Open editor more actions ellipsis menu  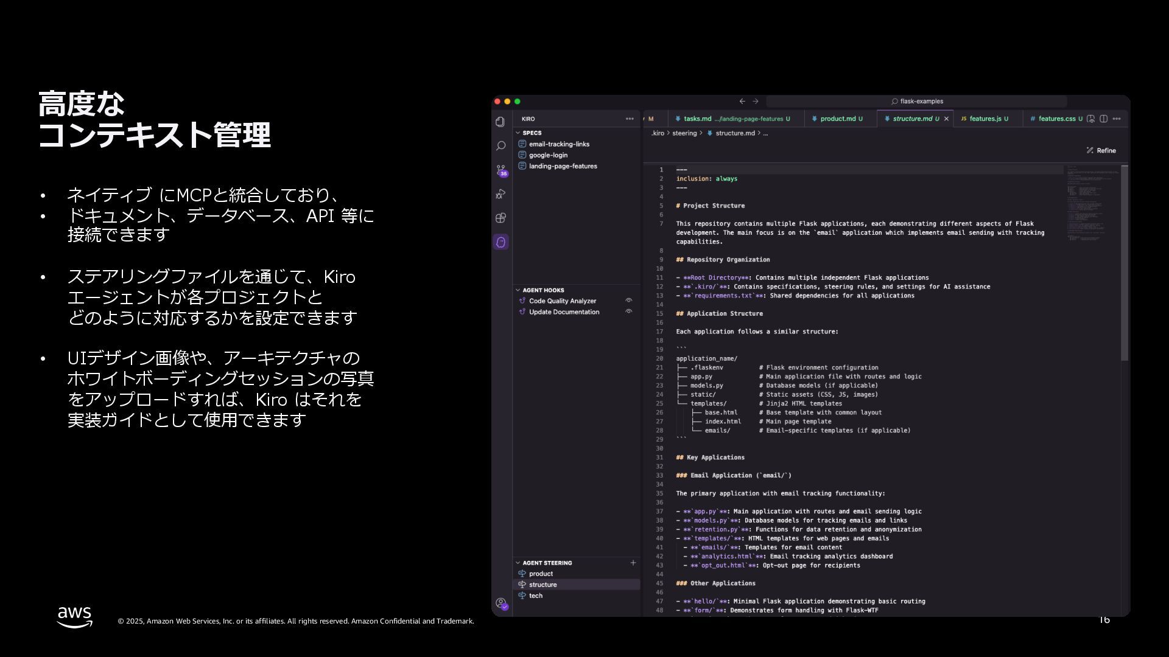pyautogui.click(x=1117, y=119)
